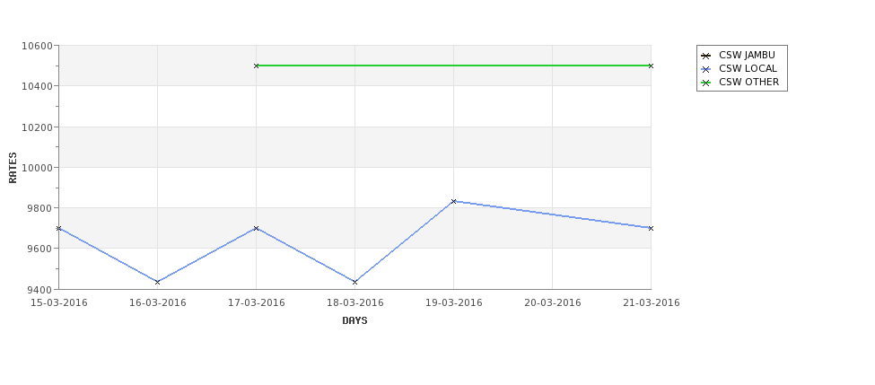Select the CSW LOCAL peak on 19-03-2016
This screenshot has height=385, width=875.
[454, 201]
